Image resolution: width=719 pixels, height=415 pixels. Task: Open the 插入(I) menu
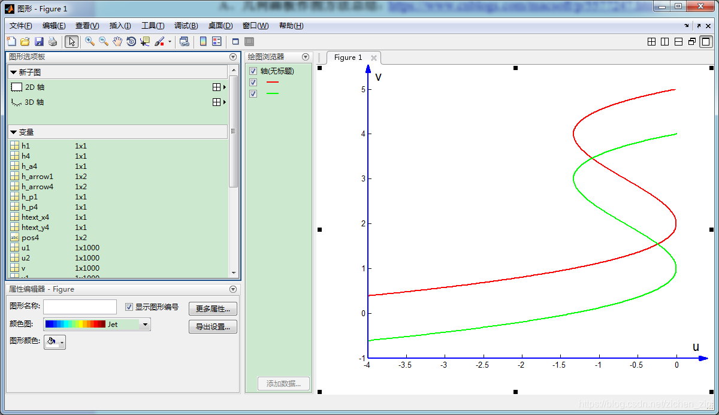click(x=120, y=26)
